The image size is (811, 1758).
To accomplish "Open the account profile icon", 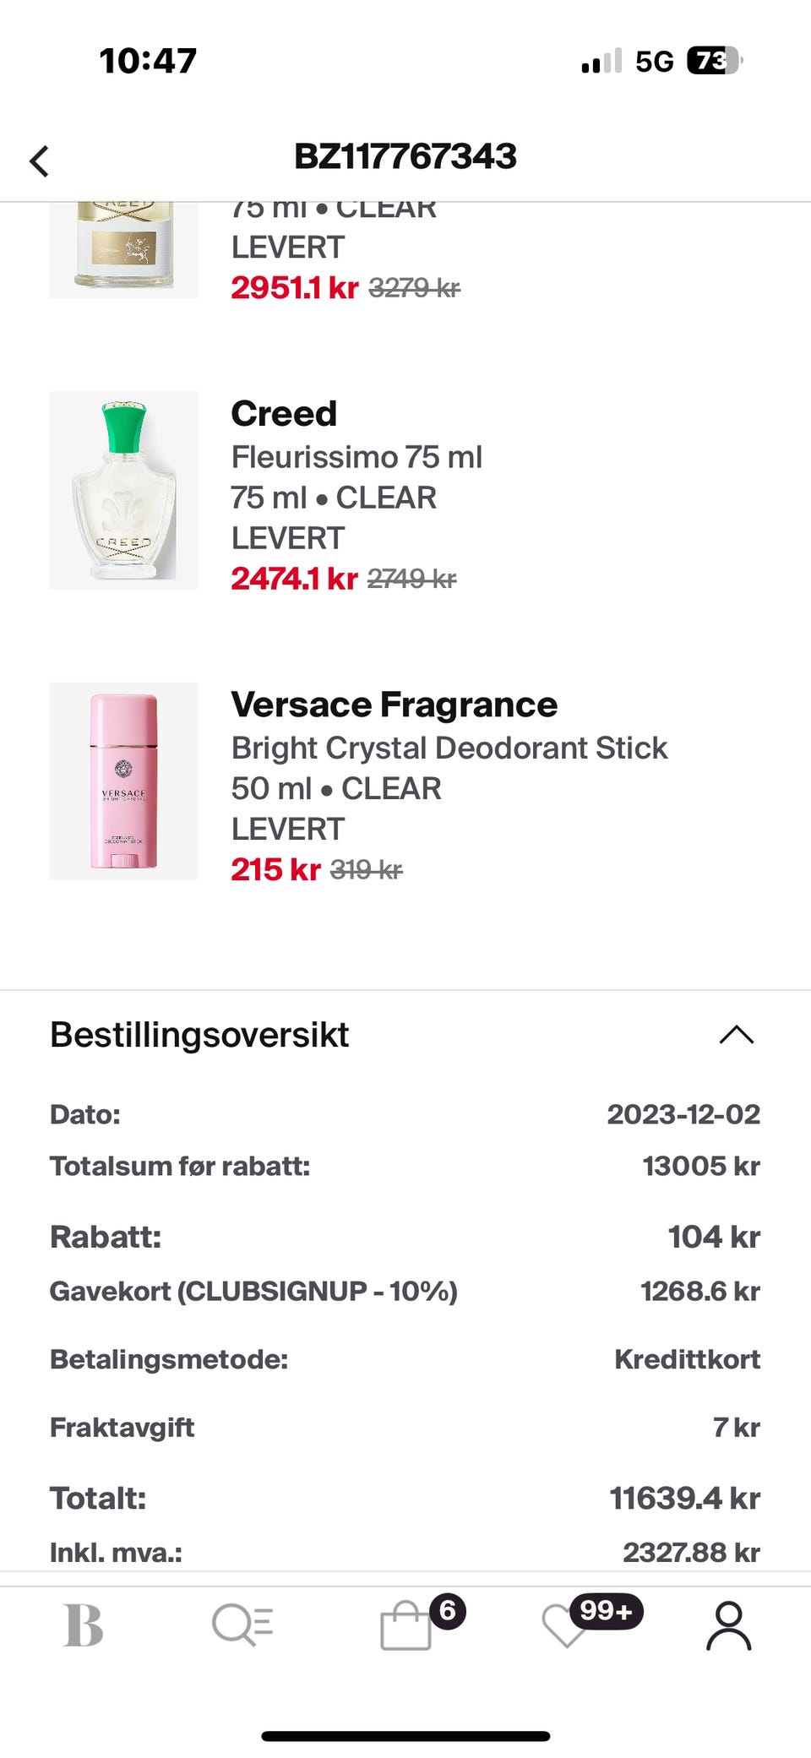I will [x=728, y=1625].
